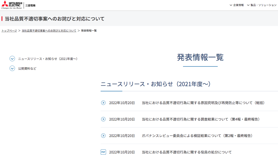Expand the 企業情報 dropdown menu

237,5
